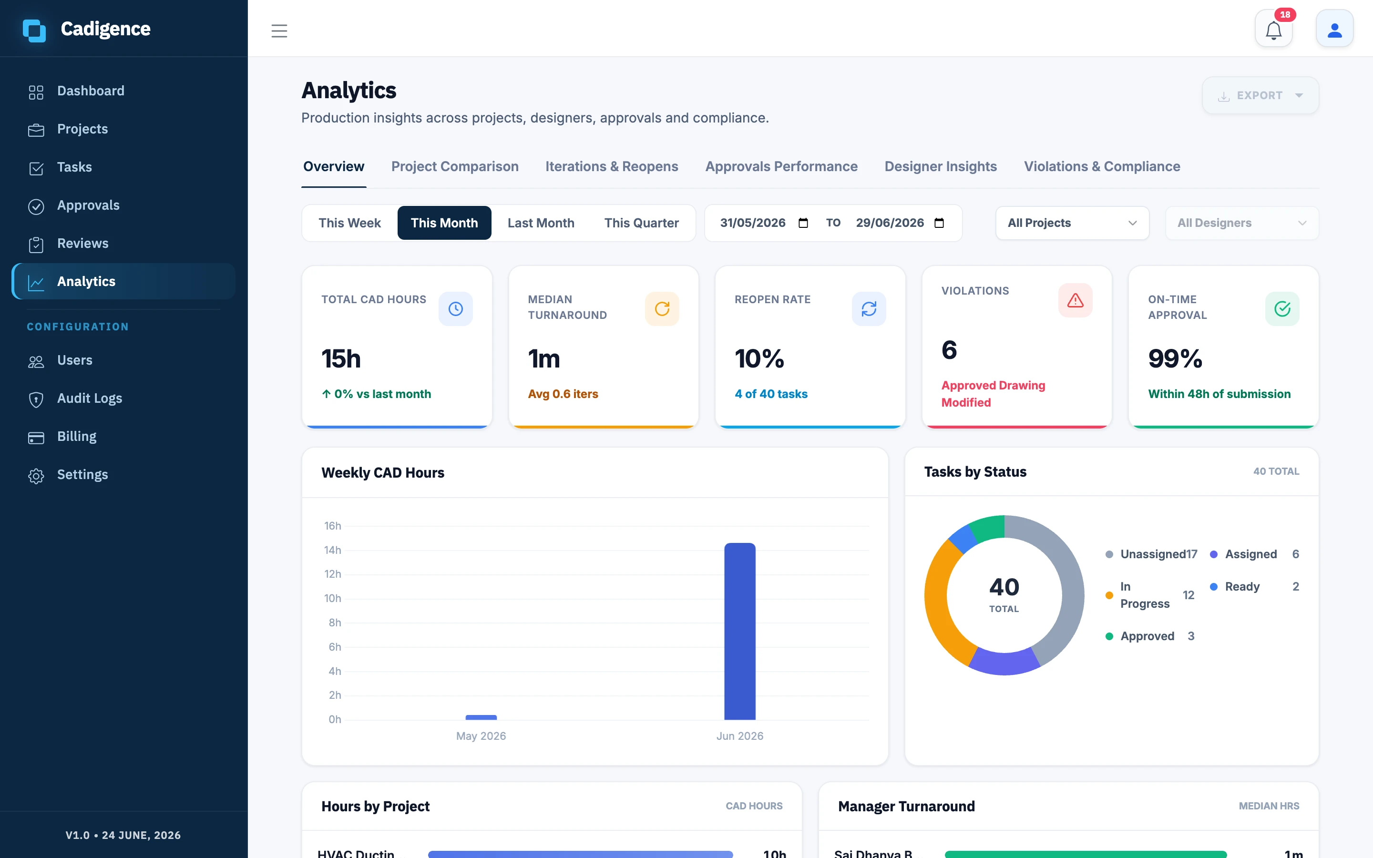Click the Jun 2026 bar in Weekly CAD Hours
Viewport: 1373px width, 858px height.
coord(740,631)
